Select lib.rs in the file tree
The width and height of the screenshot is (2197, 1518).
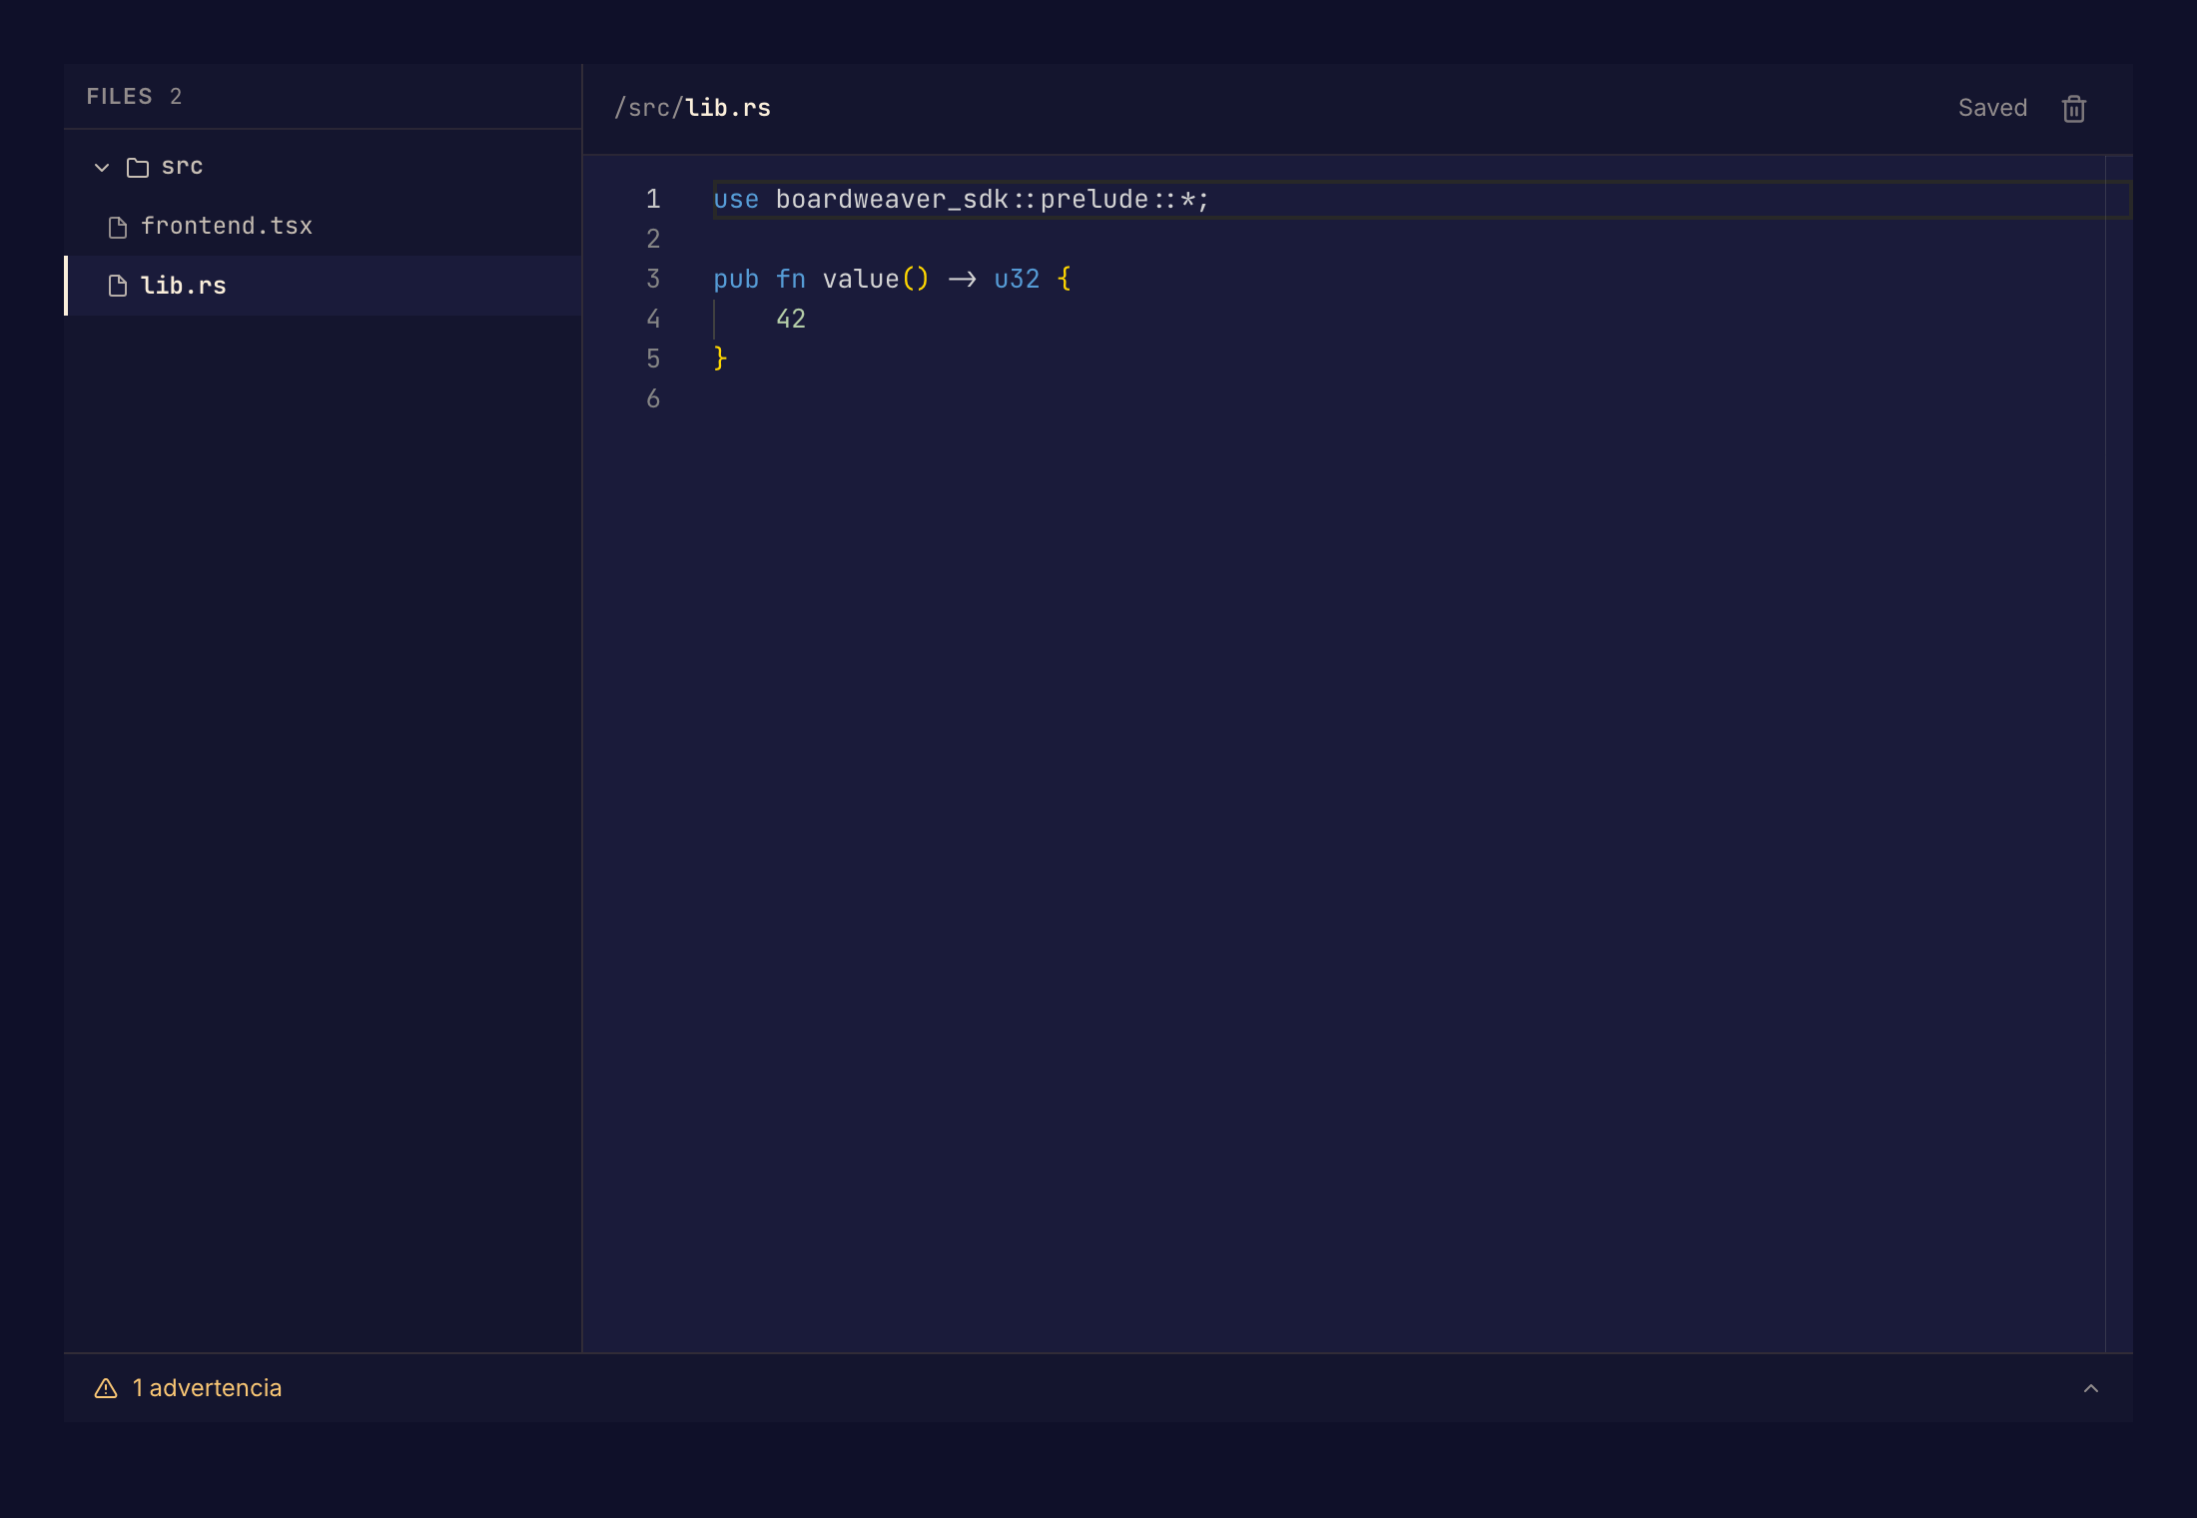click(x=323, y=286)
